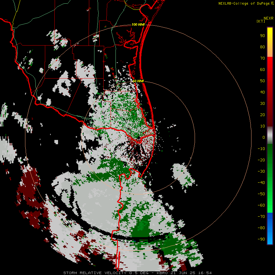The height and width of the screenshot is (275, 275).
Task: Click the 70 knot scale value
Action: 262,58
